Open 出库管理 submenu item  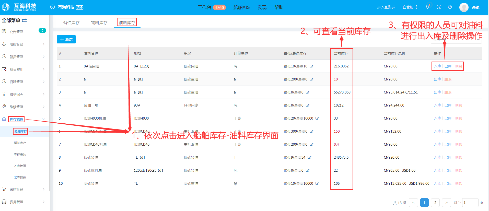coord(20,178)
